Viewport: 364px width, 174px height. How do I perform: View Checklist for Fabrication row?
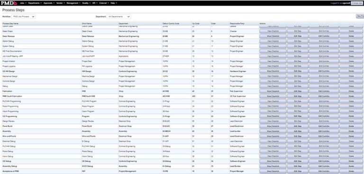pyautogui.click(x=273, y=91)
